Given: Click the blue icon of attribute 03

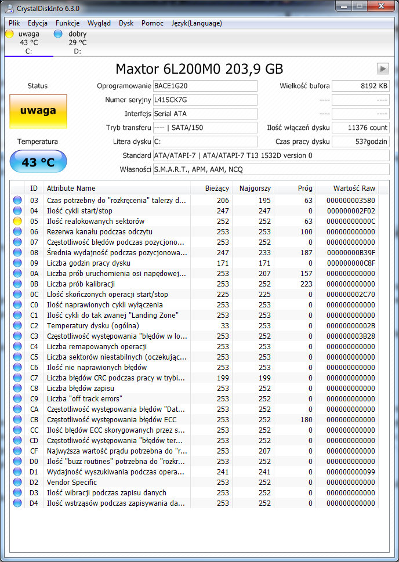Looking at the screenshot, I should [x=17, y=200].
